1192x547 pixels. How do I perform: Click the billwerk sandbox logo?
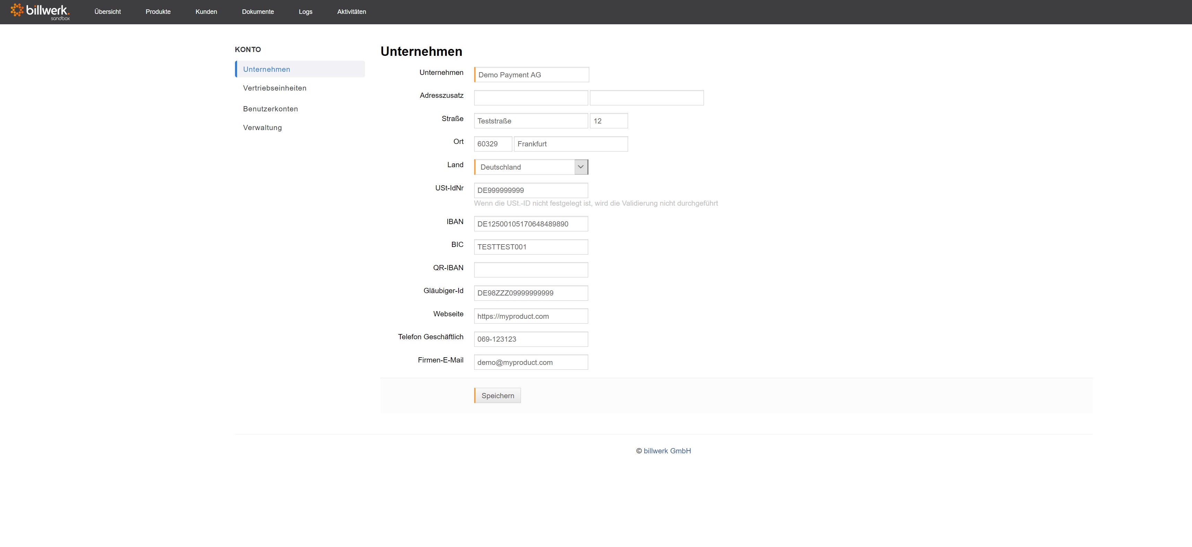tap(40, 11)
